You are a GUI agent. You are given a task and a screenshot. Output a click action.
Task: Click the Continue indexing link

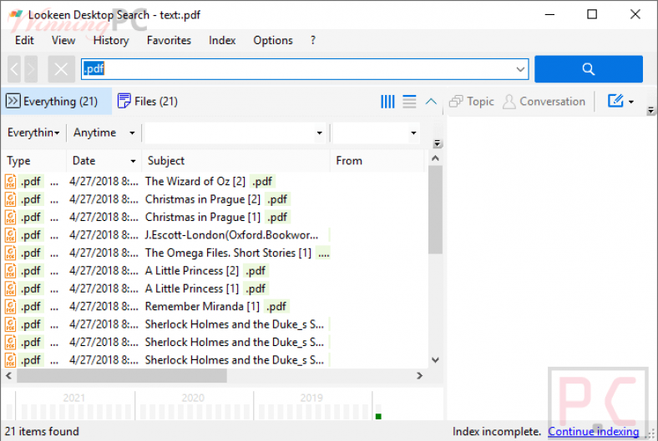click(x=594, y=431)
